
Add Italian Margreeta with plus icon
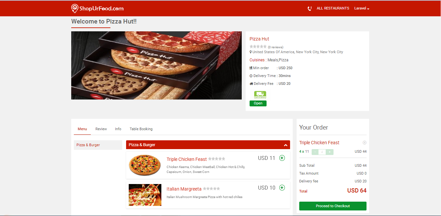coord(282,188)
